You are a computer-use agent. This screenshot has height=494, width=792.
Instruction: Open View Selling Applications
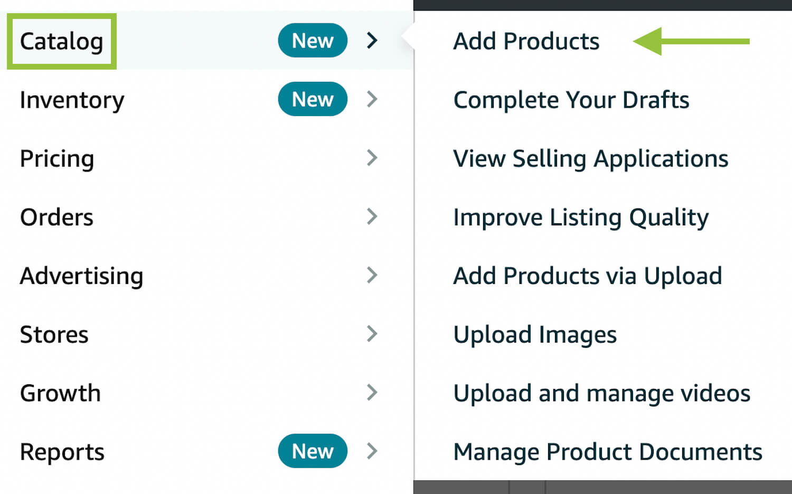click(591, 159)
